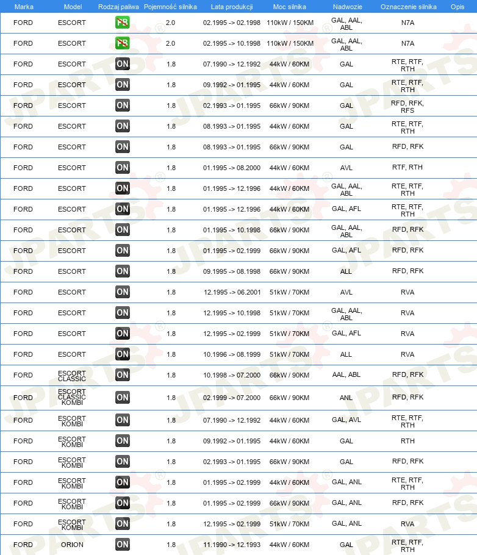Click the ON diesel icon in the 01.1995 -> 10.1998 row
The width and height of the screenshot is (477, 555).
pyautogui.click(x=123, y=230)
